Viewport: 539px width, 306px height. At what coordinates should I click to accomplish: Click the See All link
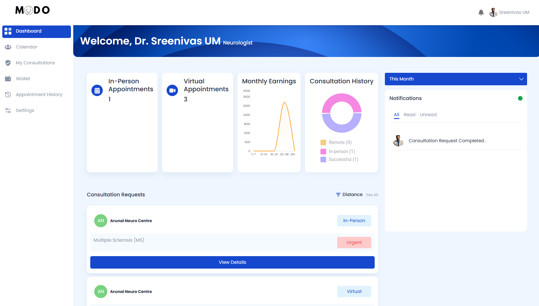click(x=372, y=195)
